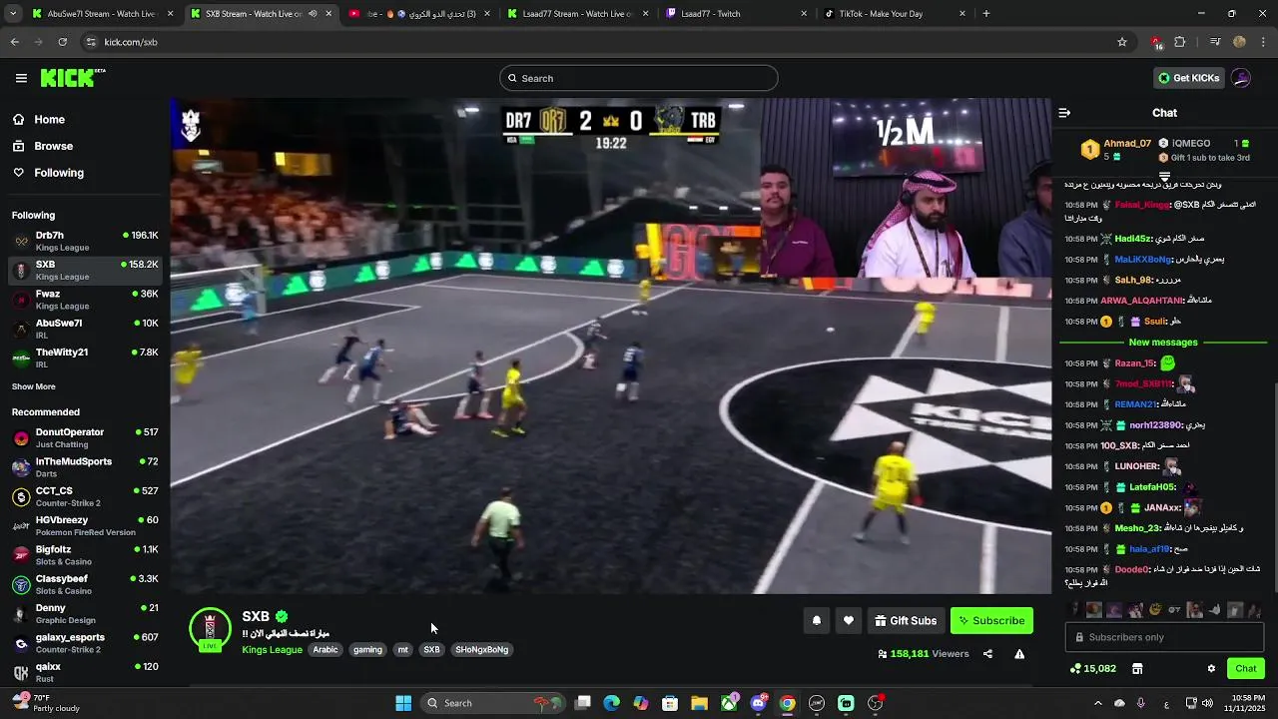The image size is (1278, 719).
Task: Open Denny recommended channel
Action: [x=85, y=613]
